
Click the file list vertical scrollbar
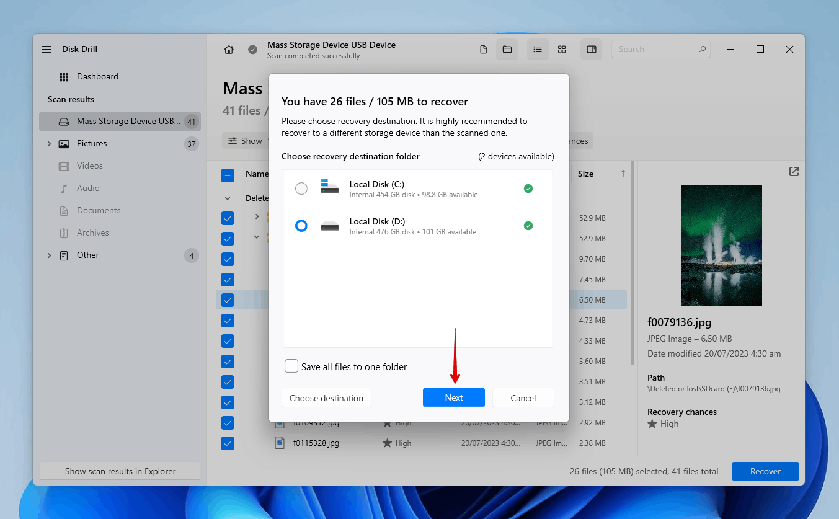(x=632, y=264)
